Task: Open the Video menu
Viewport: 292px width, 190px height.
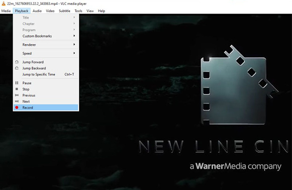Action: click(50, 11)
